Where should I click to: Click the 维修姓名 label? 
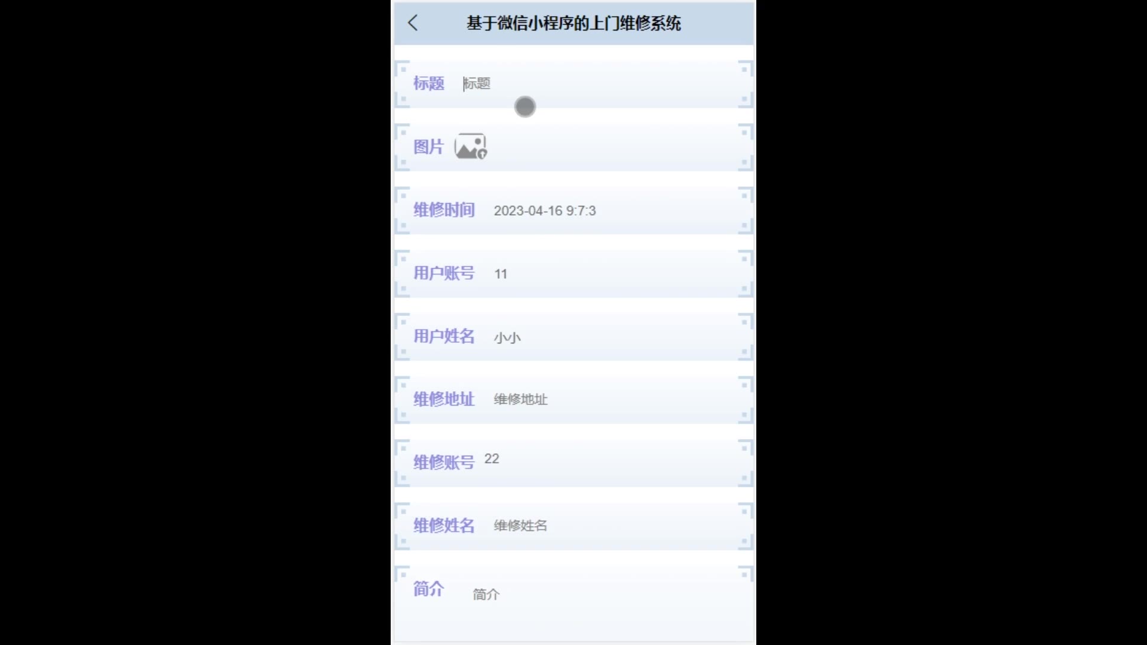point(444,526)
